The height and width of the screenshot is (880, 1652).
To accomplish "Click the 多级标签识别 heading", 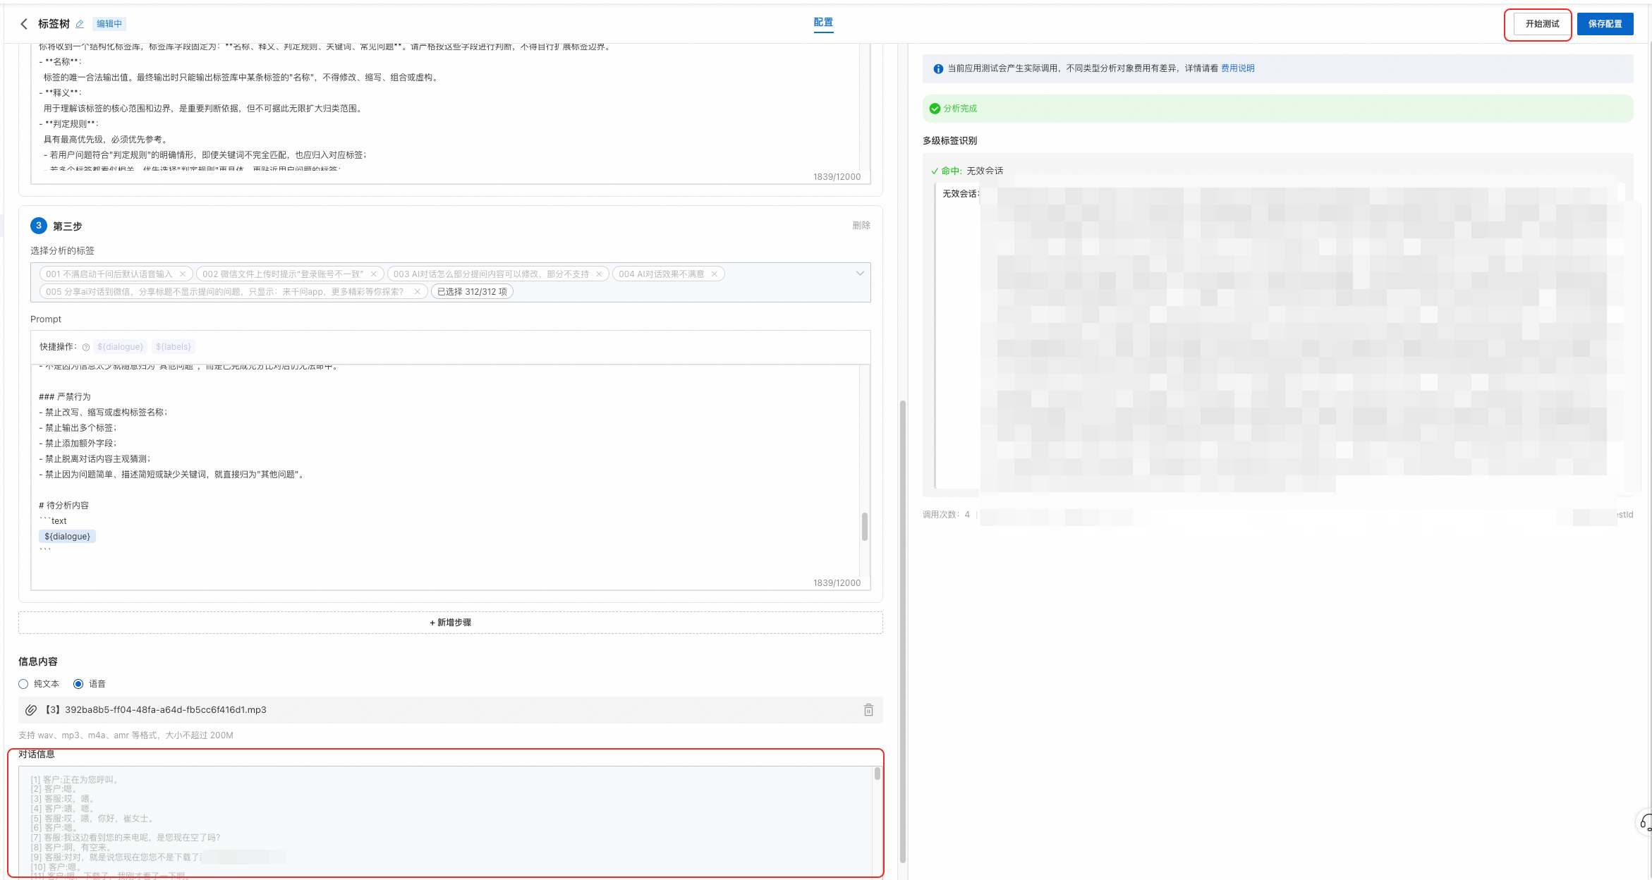I will (x=949, y=141).
